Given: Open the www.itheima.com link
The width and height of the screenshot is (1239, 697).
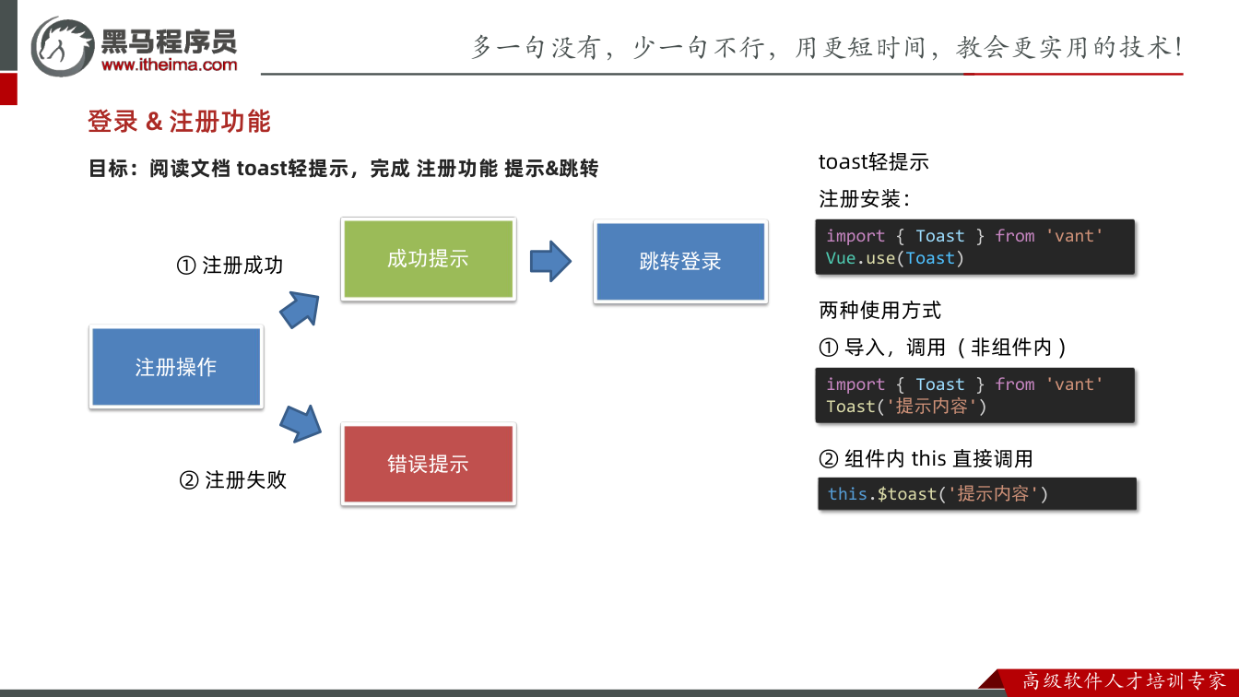Looking at the screenshot, I should tap(169, 65).
